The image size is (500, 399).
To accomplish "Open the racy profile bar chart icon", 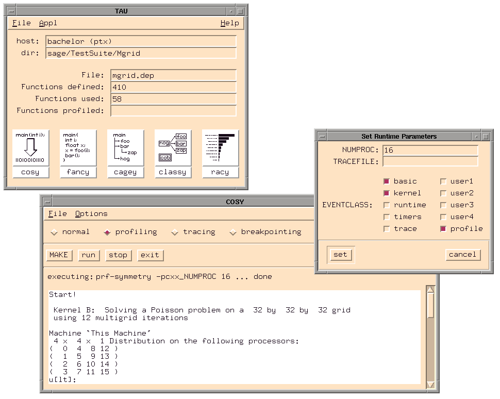I will point(220,147).
